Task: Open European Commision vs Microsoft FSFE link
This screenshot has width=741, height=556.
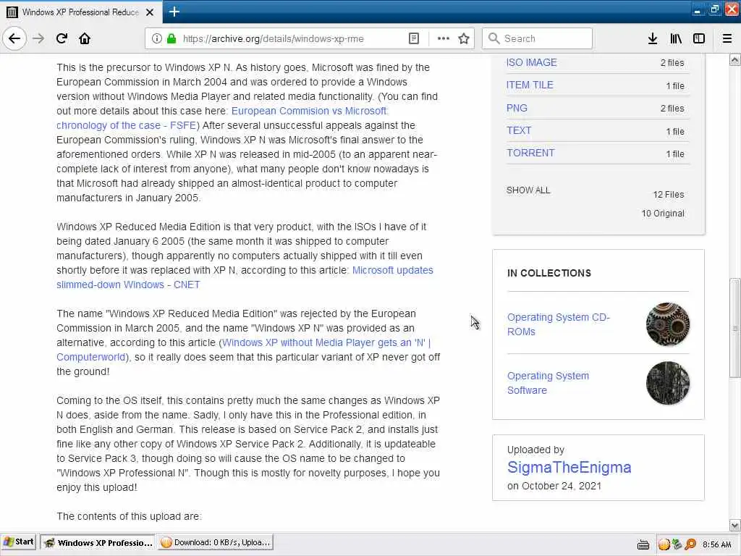Action: 222,118
